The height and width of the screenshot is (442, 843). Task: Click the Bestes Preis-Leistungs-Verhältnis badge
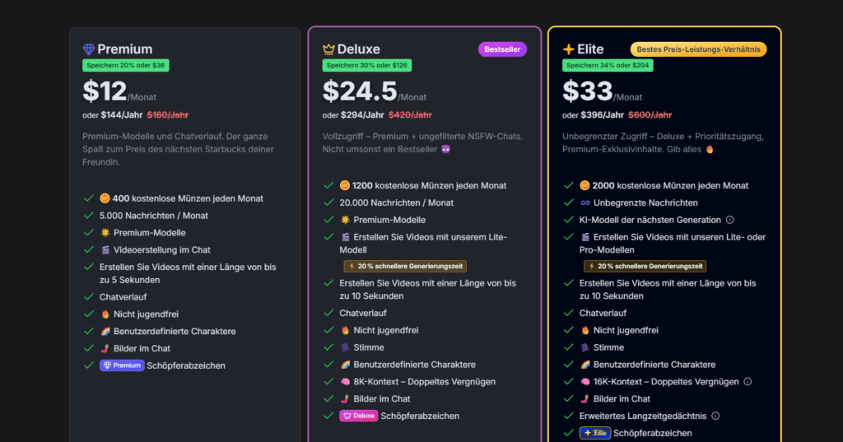pyautogui.click(x=698, y=49)
